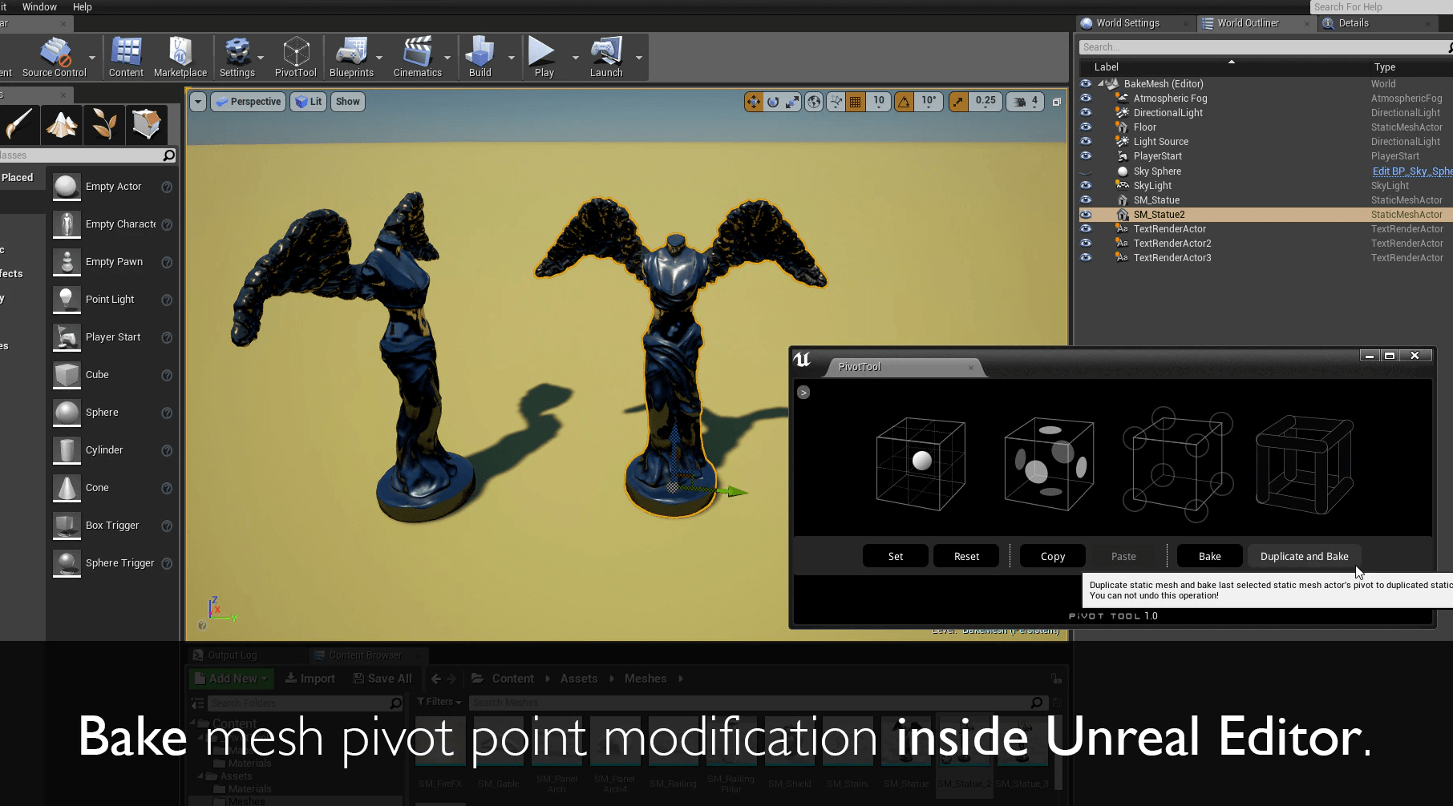Open Edit BP_Sky_Sphere link

1412,171
